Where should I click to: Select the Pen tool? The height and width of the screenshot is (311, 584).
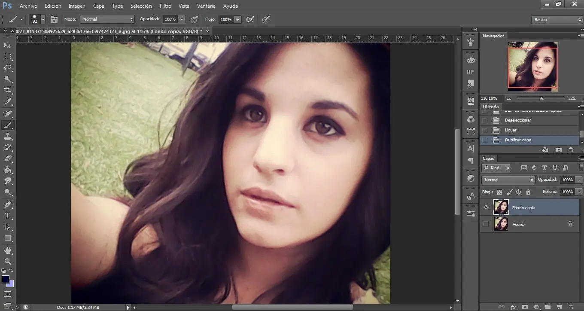[8, 204]
